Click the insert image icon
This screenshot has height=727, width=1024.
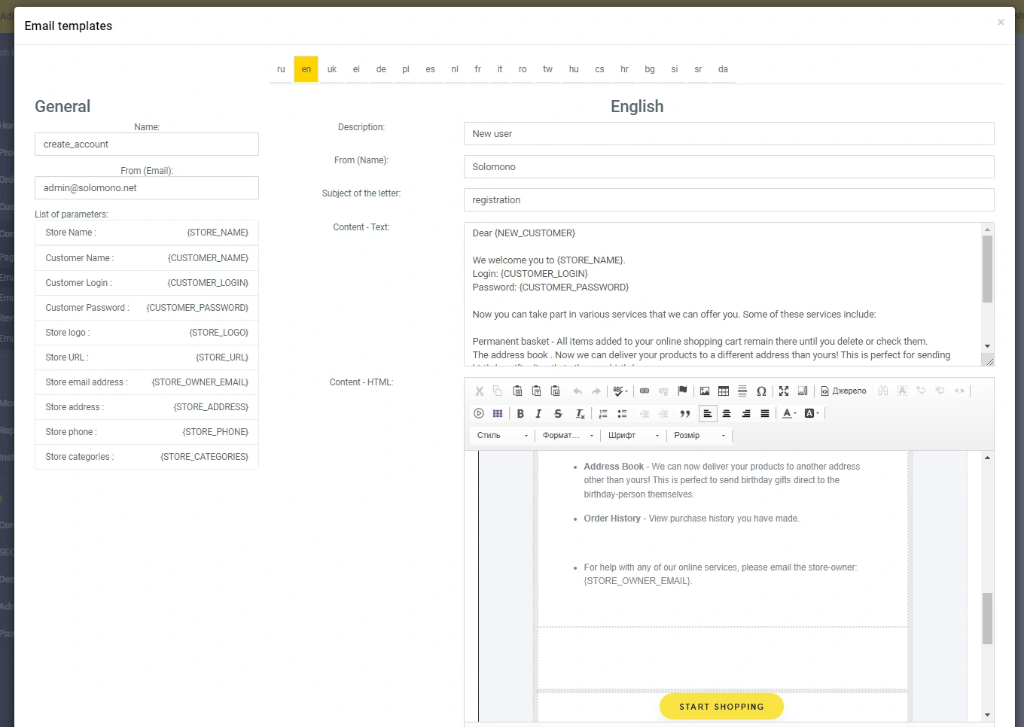705,391
